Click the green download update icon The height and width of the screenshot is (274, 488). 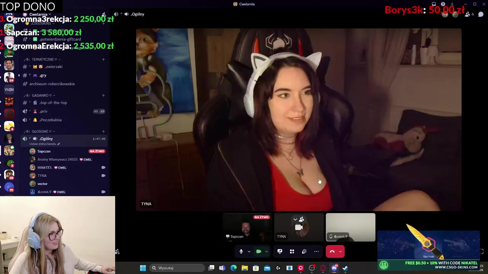(x=452, y=4)
